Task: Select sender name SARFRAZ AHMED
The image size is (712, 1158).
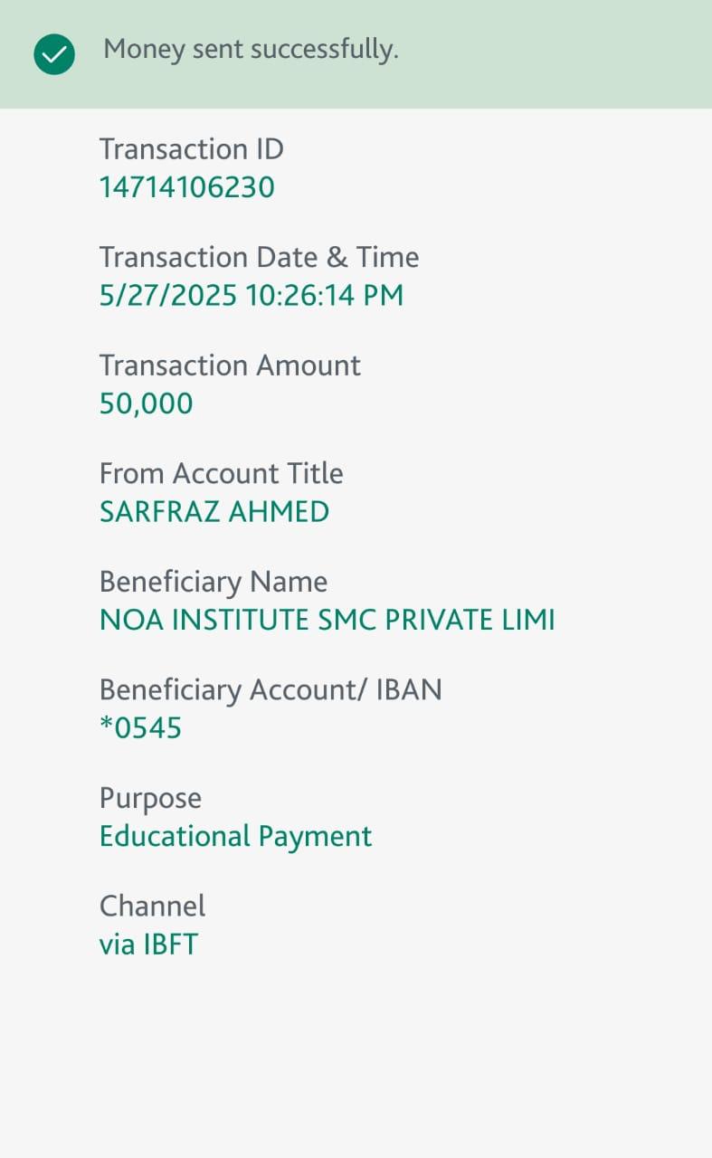Action: 214,512
